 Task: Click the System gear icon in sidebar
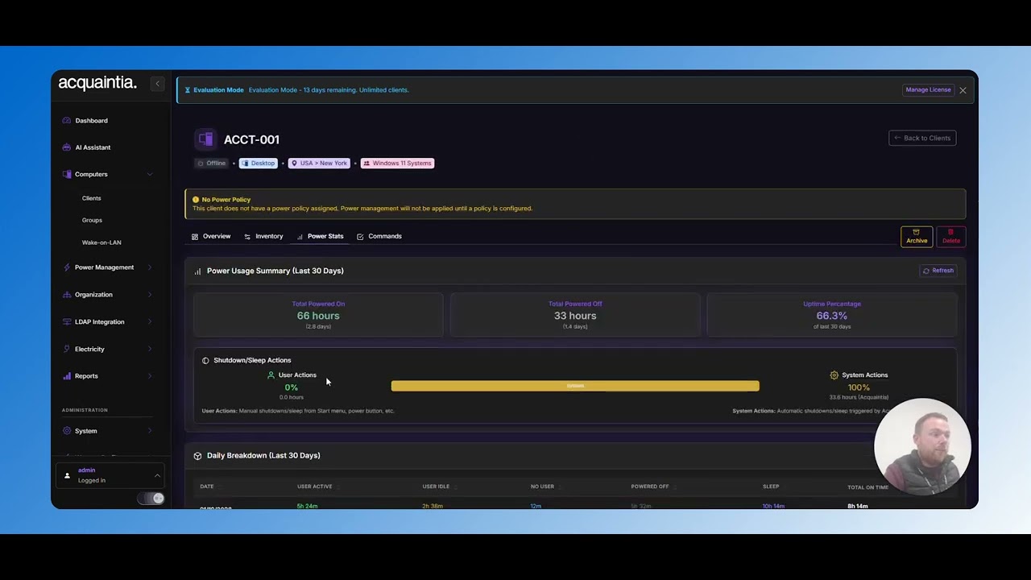67,431
